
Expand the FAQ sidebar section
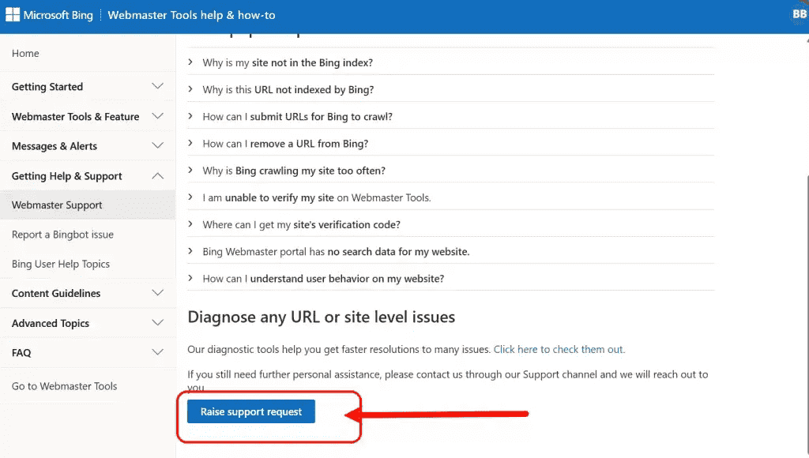click(87, 352)
